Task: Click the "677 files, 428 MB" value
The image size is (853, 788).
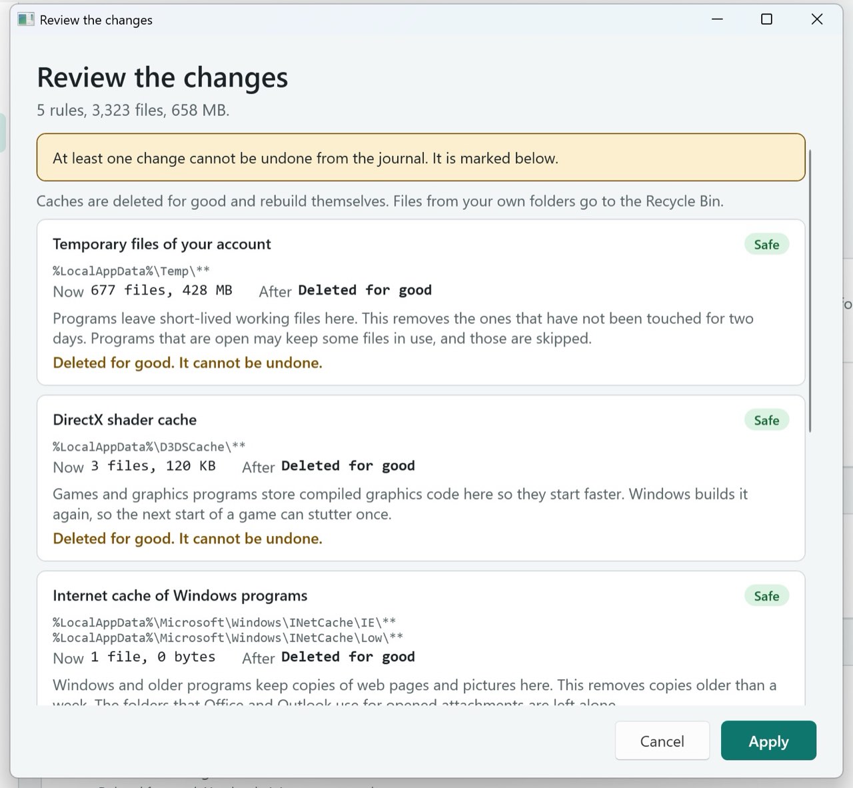Action: pos(162,290)
